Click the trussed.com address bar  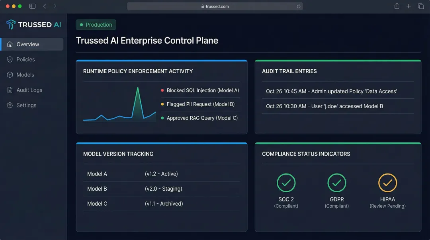[x=215, y=6]
